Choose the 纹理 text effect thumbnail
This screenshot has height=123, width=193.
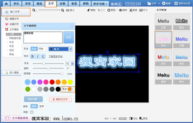click(x=181, y=40)
